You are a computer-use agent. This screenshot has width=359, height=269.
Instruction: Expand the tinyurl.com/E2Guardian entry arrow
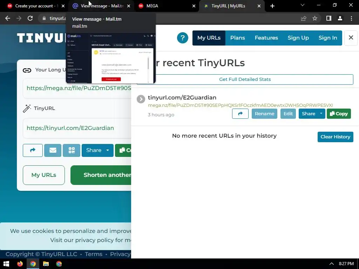click(141, 99)
